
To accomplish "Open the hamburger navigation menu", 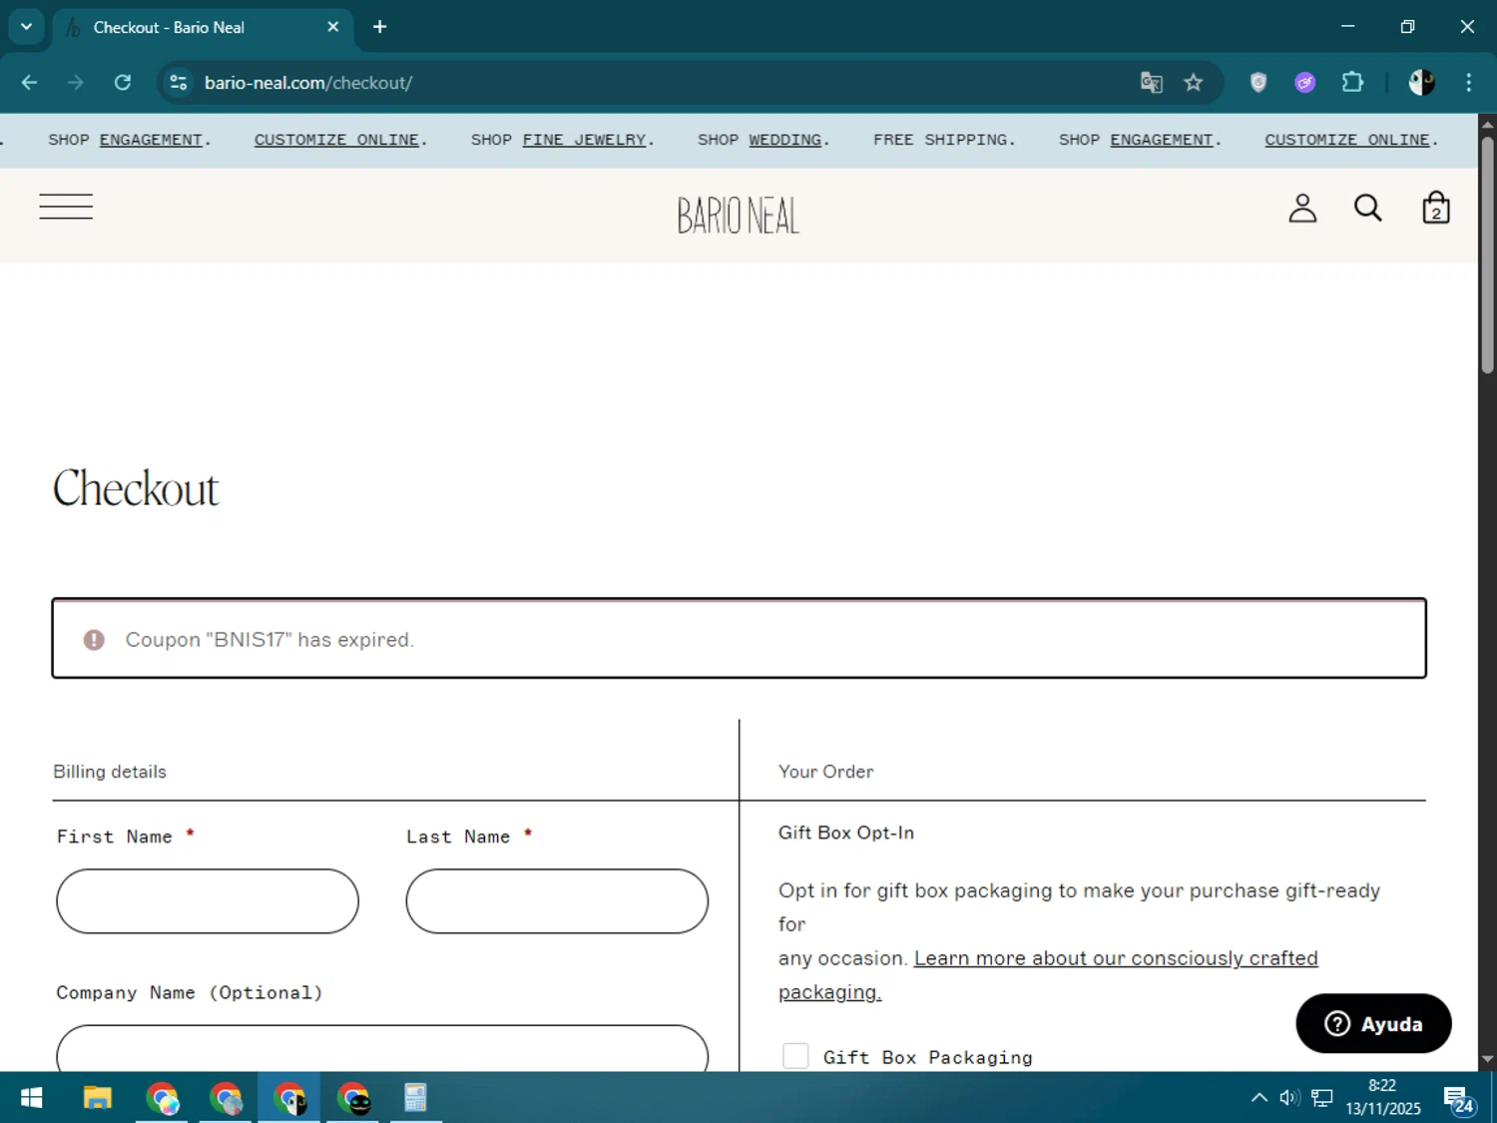I will tap(66, 207).
